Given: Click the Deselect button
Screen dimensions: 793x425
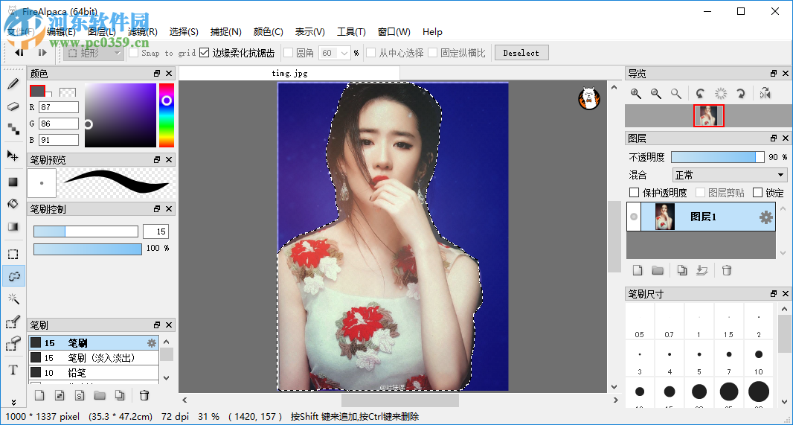Looking at the screenshot, I should point(521,53).
